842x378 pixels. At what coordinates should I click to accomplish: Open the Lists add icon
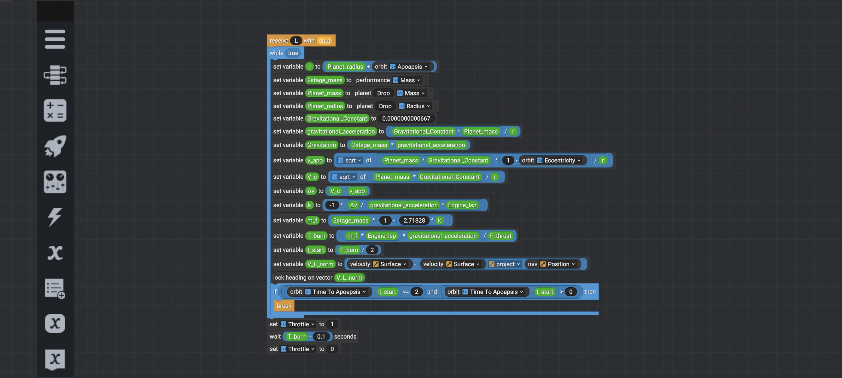55,288
